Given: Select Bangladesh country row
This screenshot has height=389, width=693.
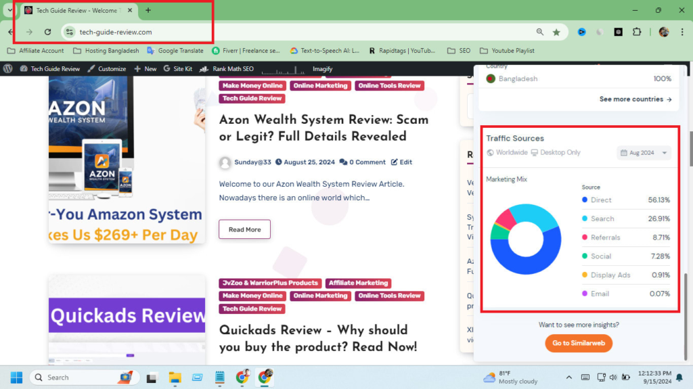Looking at the screenshot, I should click(x=579, y=78).
